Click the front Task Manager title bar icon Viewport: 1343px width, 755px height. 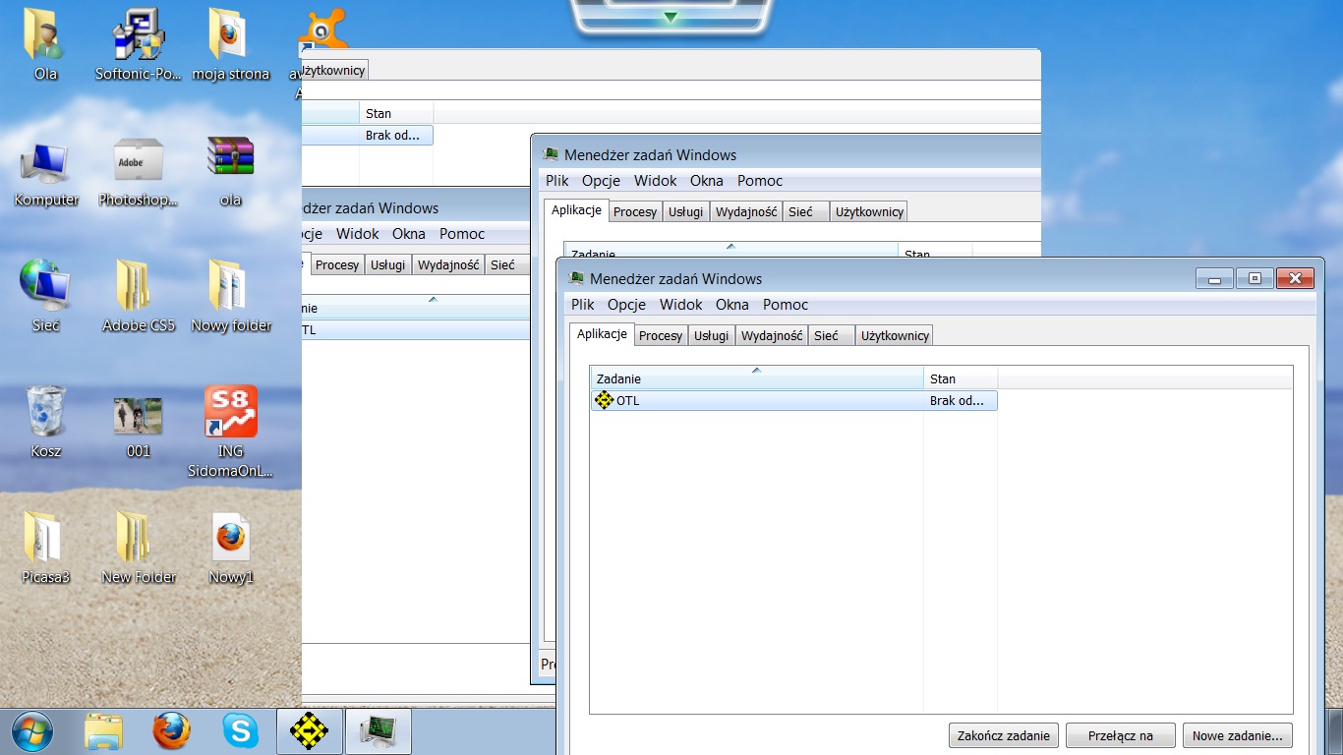pyautogui.click(x=576, y=278)
